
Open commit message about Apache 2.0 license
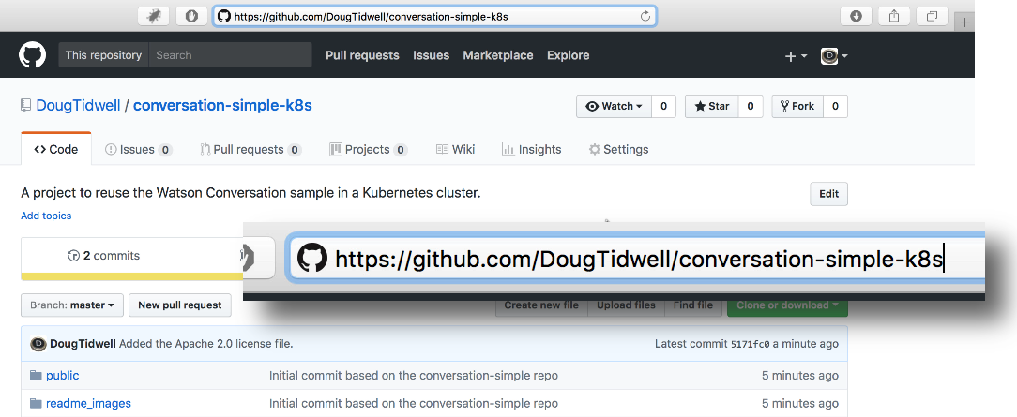[206, 344]
